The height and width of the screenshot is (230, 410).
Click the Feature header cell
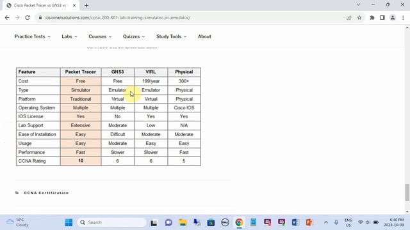coord(38,72)
